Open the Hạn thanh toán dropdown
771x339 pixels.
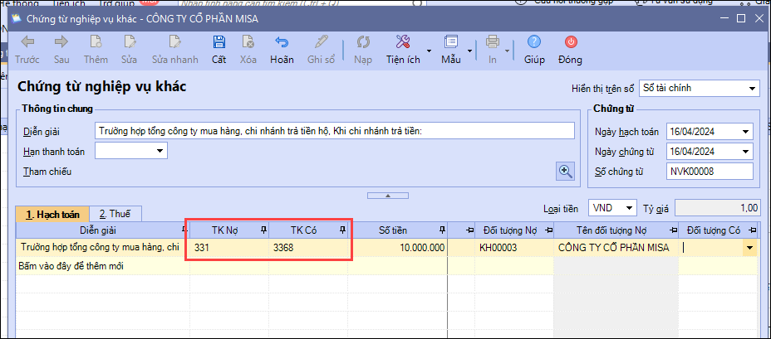[159, 151]
